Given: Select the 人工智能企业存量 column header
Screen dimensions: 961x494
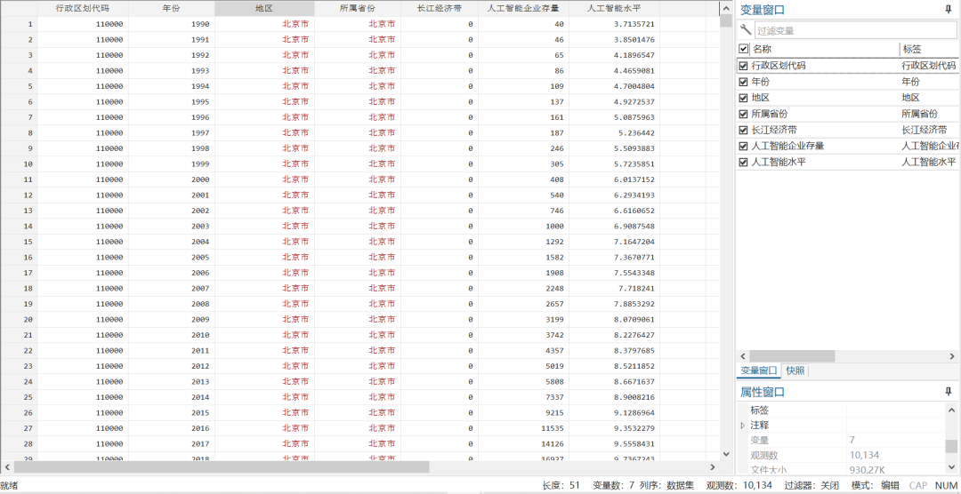Looking at the screenshot, I should (x=523, y=9).
